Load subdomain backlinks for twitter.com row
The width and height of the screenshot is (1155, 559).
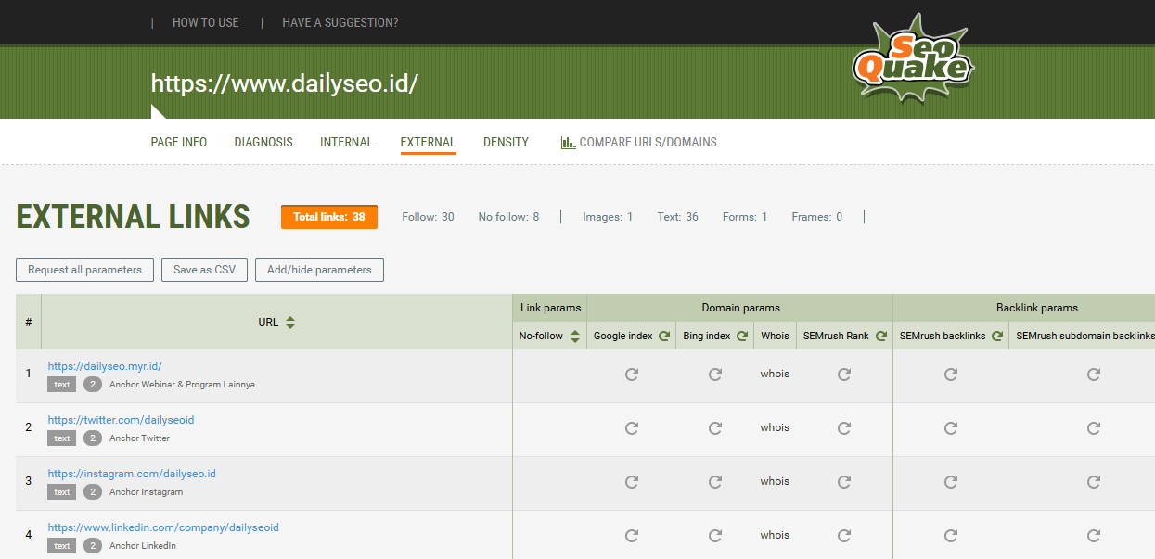(1094, 428)
